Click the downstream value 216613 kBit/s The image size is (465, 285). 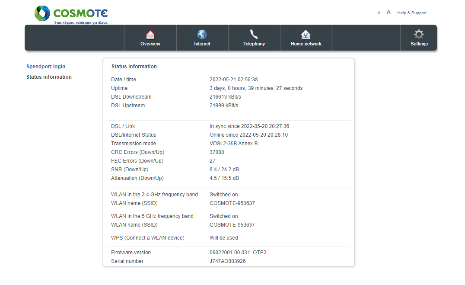[x=225, y=97]
